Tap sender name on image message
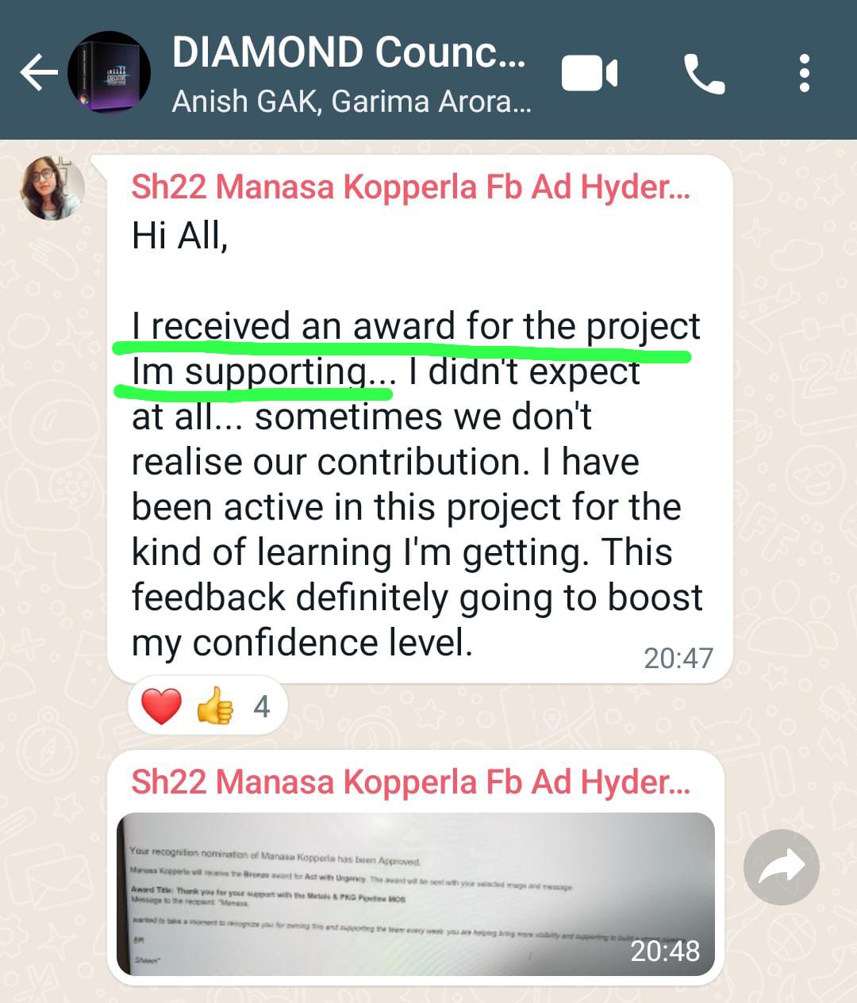The image size is (857, 1003). pyautogui.click(x=411, y=782)
